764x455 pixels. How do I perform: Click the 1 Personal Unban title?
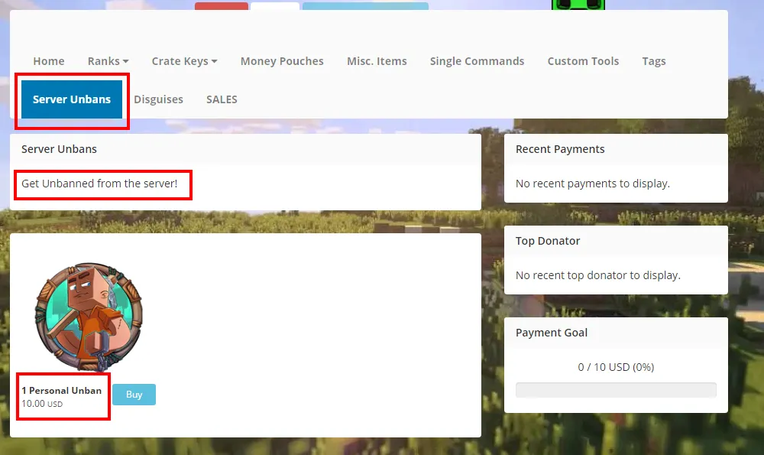tap(61, 391)
